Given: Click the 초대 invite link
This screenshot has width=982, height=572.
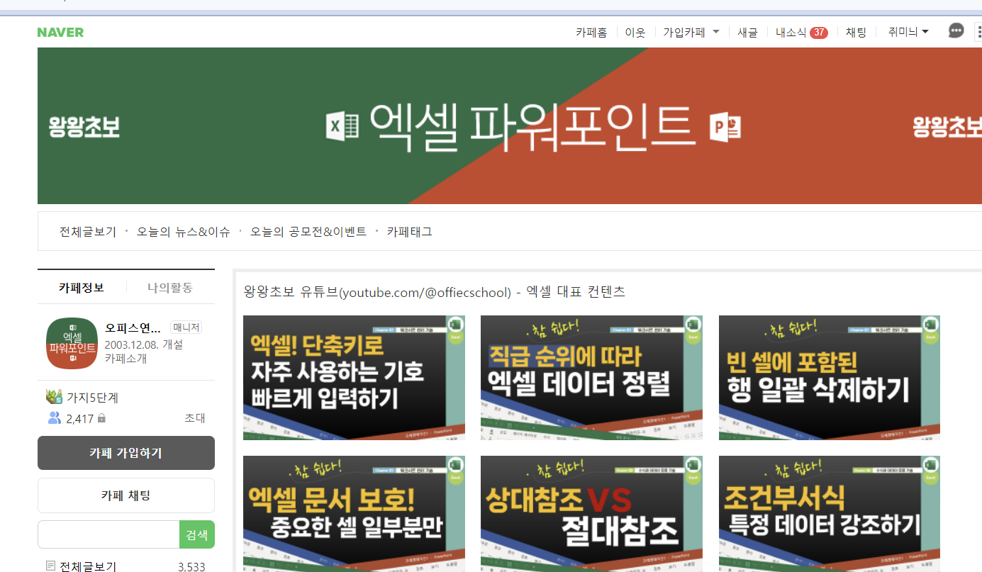Looking at the screenshot, I should pos(195,418).
